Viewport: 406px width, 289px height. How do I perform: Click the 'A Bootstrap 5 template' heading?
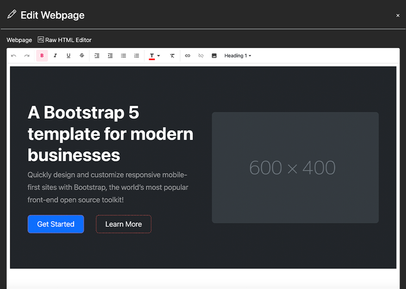(111, 134)
